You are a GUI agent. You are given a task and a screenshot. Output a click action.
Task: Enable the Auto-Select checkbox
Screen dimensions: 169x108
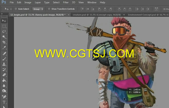16,9
